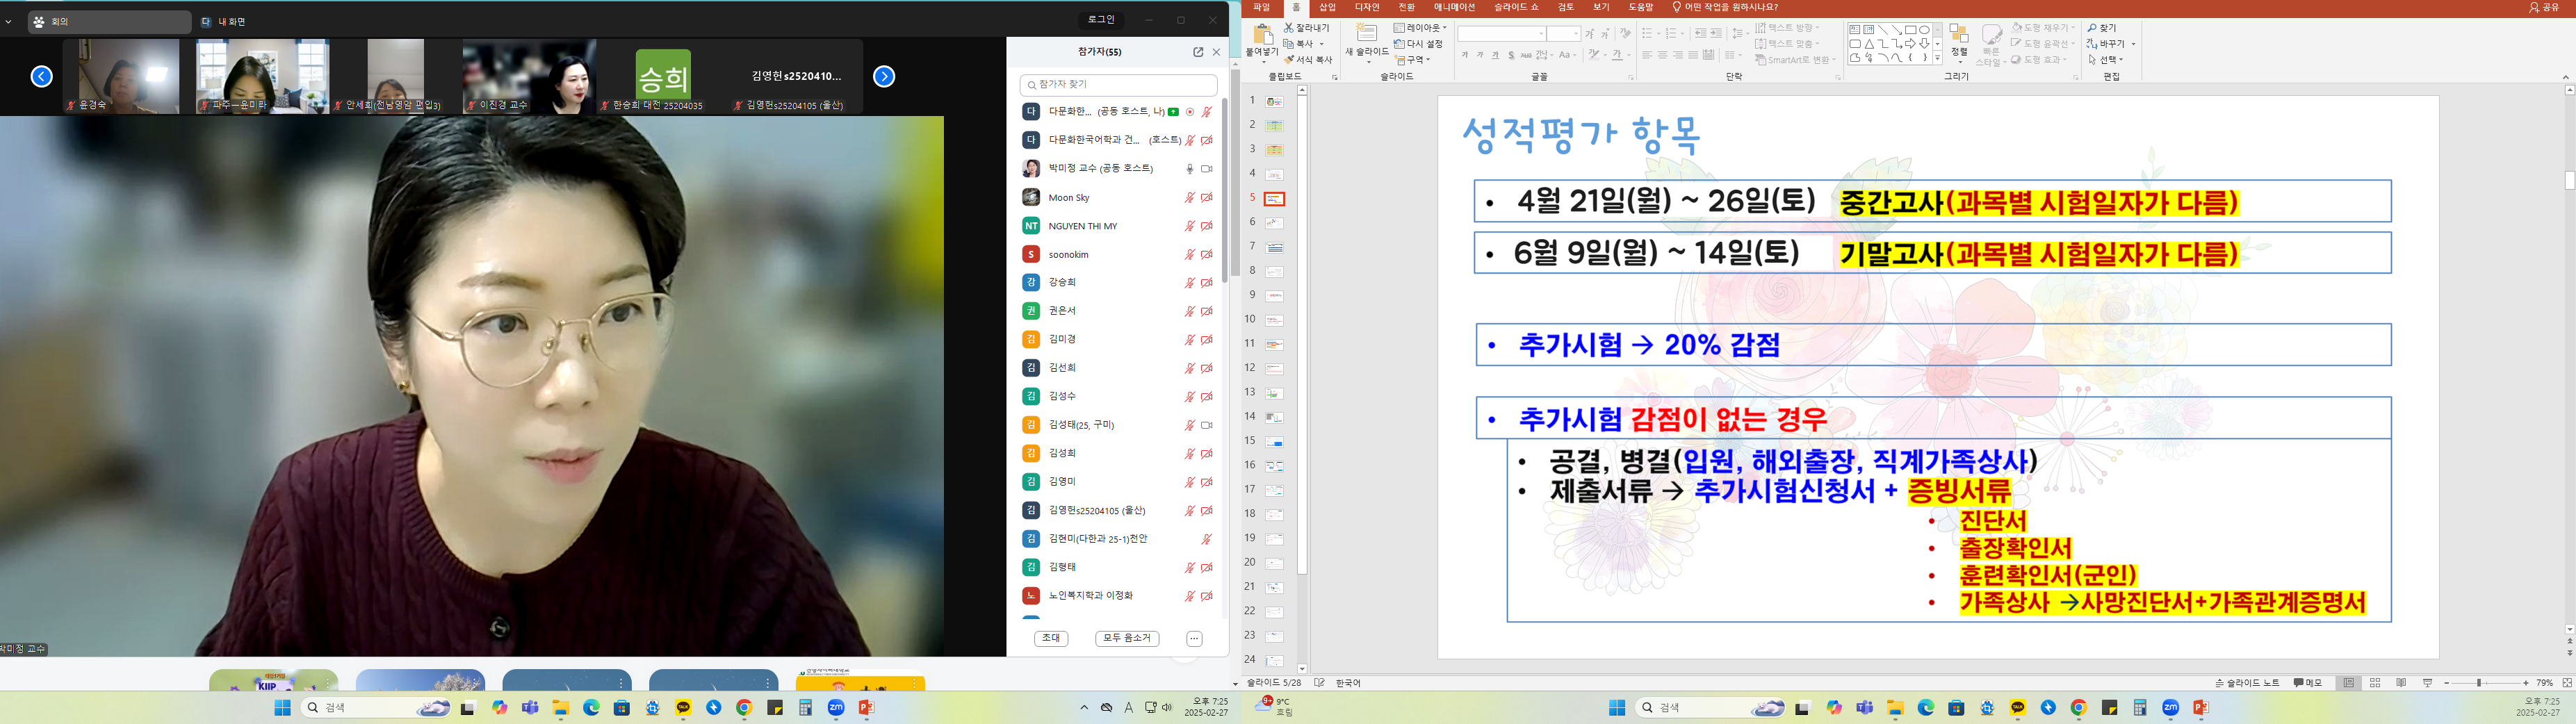The width and height of the screenshot is (2576, 724).
Task: Toggle bullet list button in paragraph group
Action: pyautogui.click(x=1648, y=34)
